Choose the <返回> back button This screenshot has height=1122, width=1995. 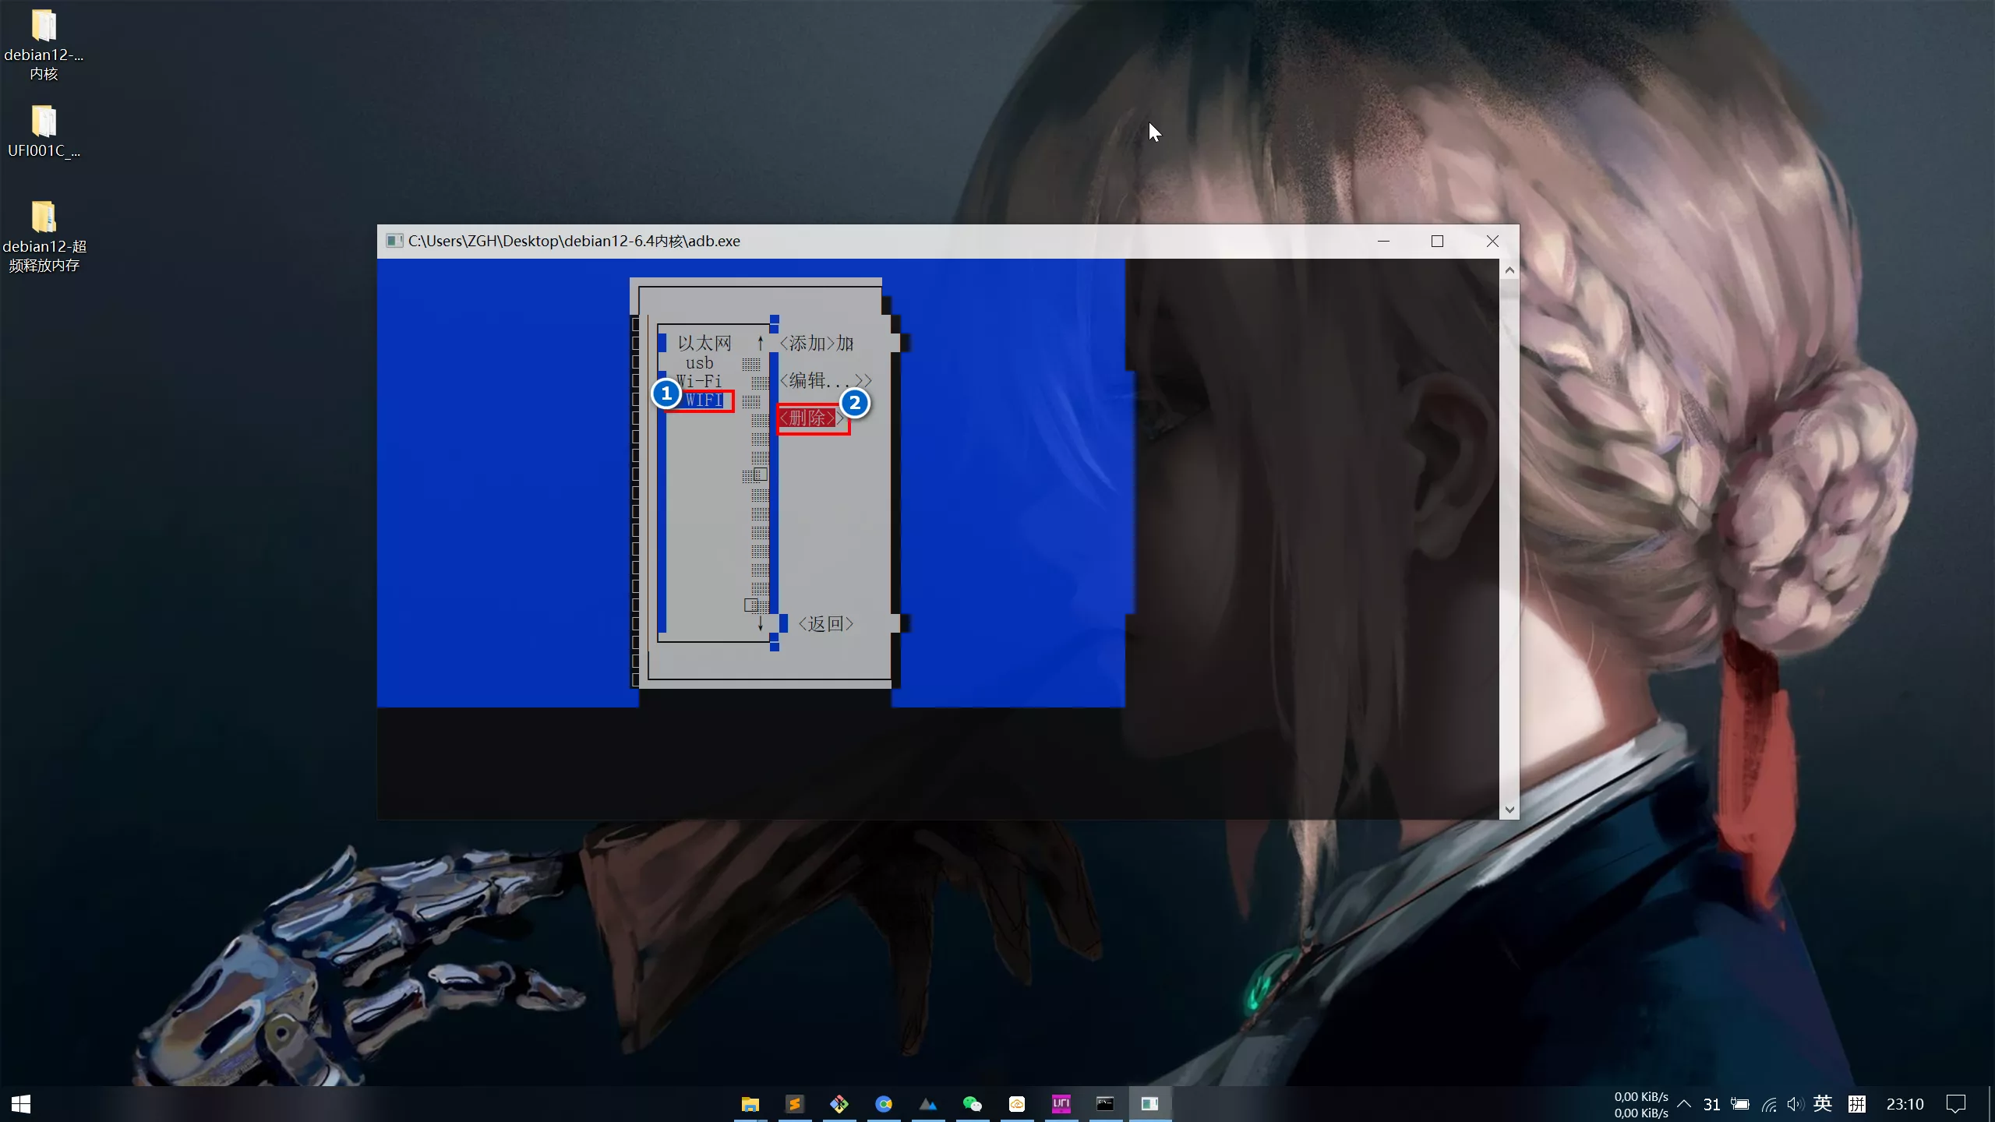pos(825,623)
